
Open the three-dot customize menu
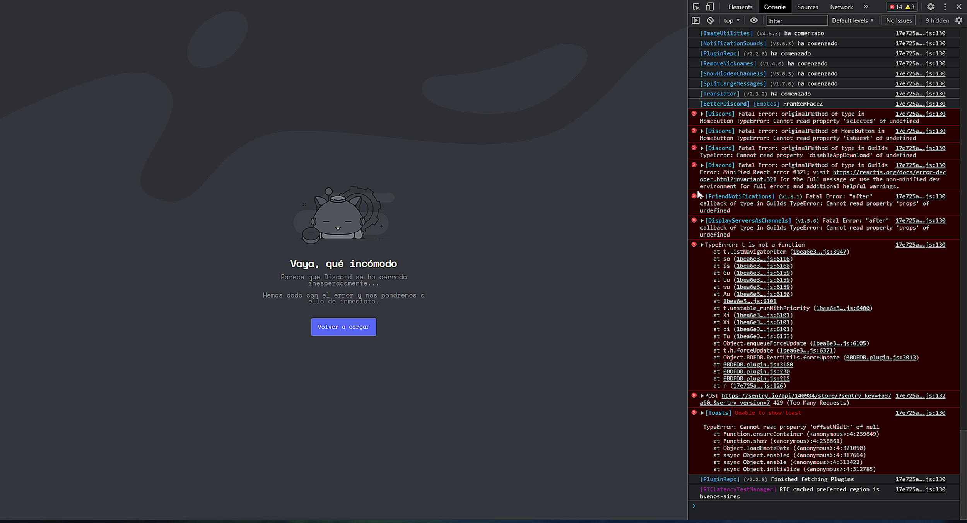(945, 7)
